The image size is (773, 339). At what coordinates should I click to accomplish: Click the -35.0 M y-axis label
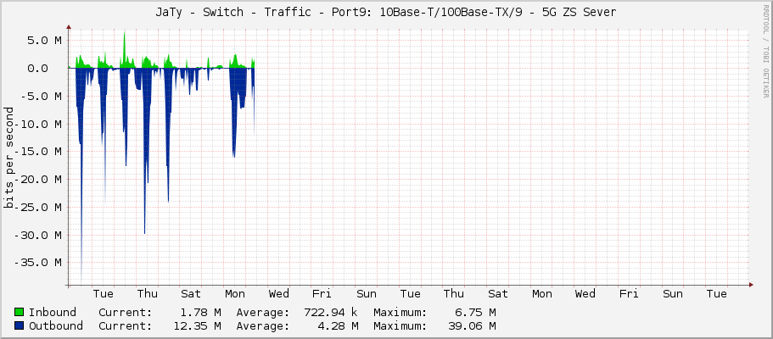click(x=39, y=262)
